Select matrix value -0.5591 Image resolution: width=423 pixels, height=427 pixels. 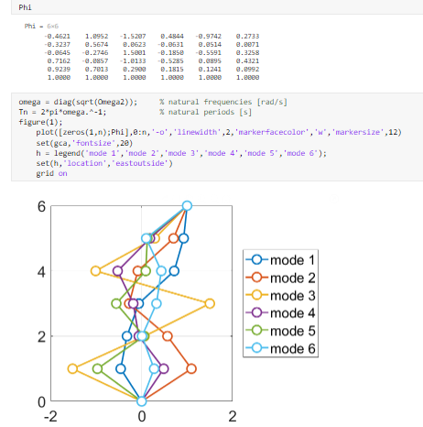(209, 52)
